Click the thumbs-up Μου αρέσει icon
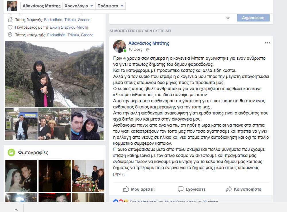 pos(126,189)
